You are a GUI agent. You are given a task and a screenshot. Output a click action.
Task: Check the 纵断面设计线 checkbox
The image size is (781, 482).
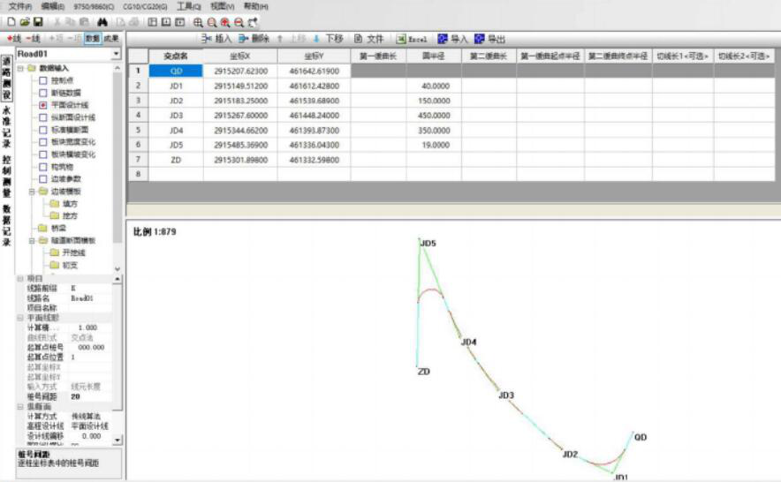click(42, 117)
